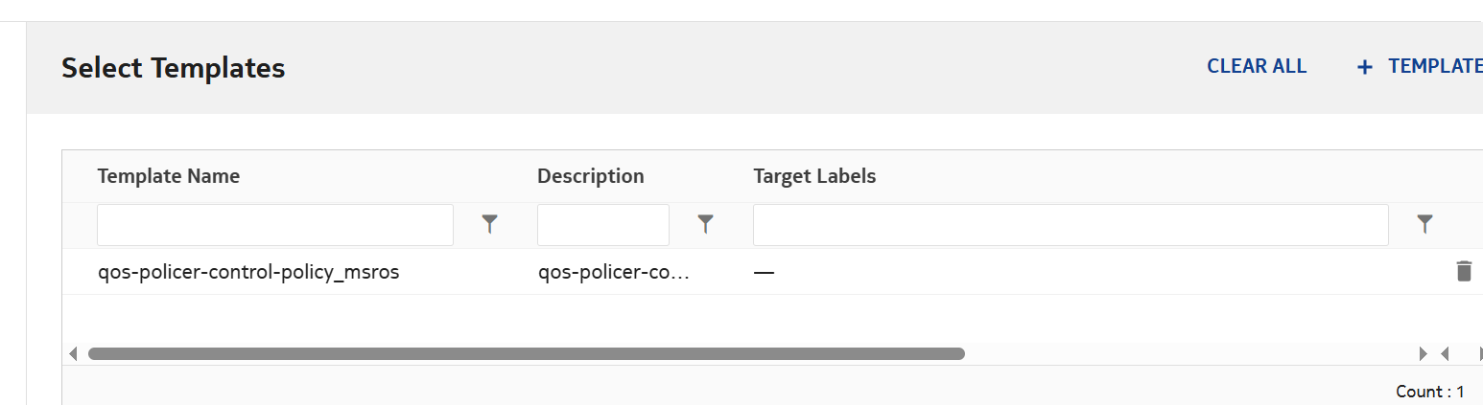This screenshot has height=405, width=1483.
Task: Click the left arrow of horizontal scrollbar
Action: pyautogui.click(x=73, y=353)
